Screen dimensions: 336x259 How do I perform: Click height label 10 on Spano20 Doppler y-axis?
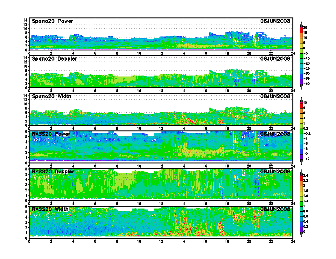click(x=25, y=66)
